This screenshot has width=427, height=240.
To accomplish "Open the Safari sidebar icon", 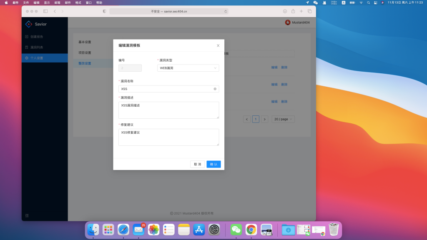I will (46, 12).
